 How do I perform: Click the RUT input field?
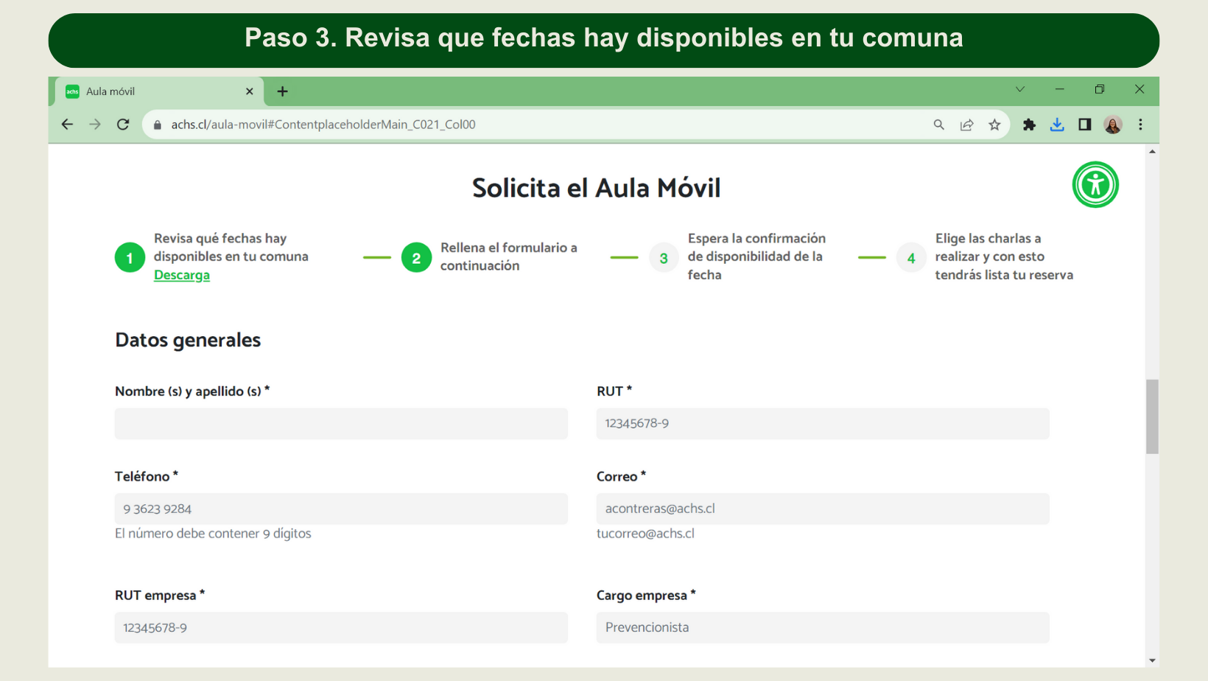point(823,424)
